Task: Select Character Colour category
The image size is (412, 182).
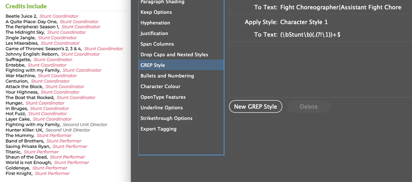Action: (160, 86)
